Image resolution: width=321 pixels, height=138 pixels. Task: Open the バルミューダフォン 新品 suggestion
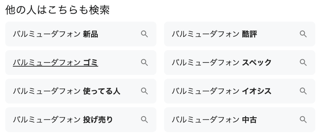[55, 34]
